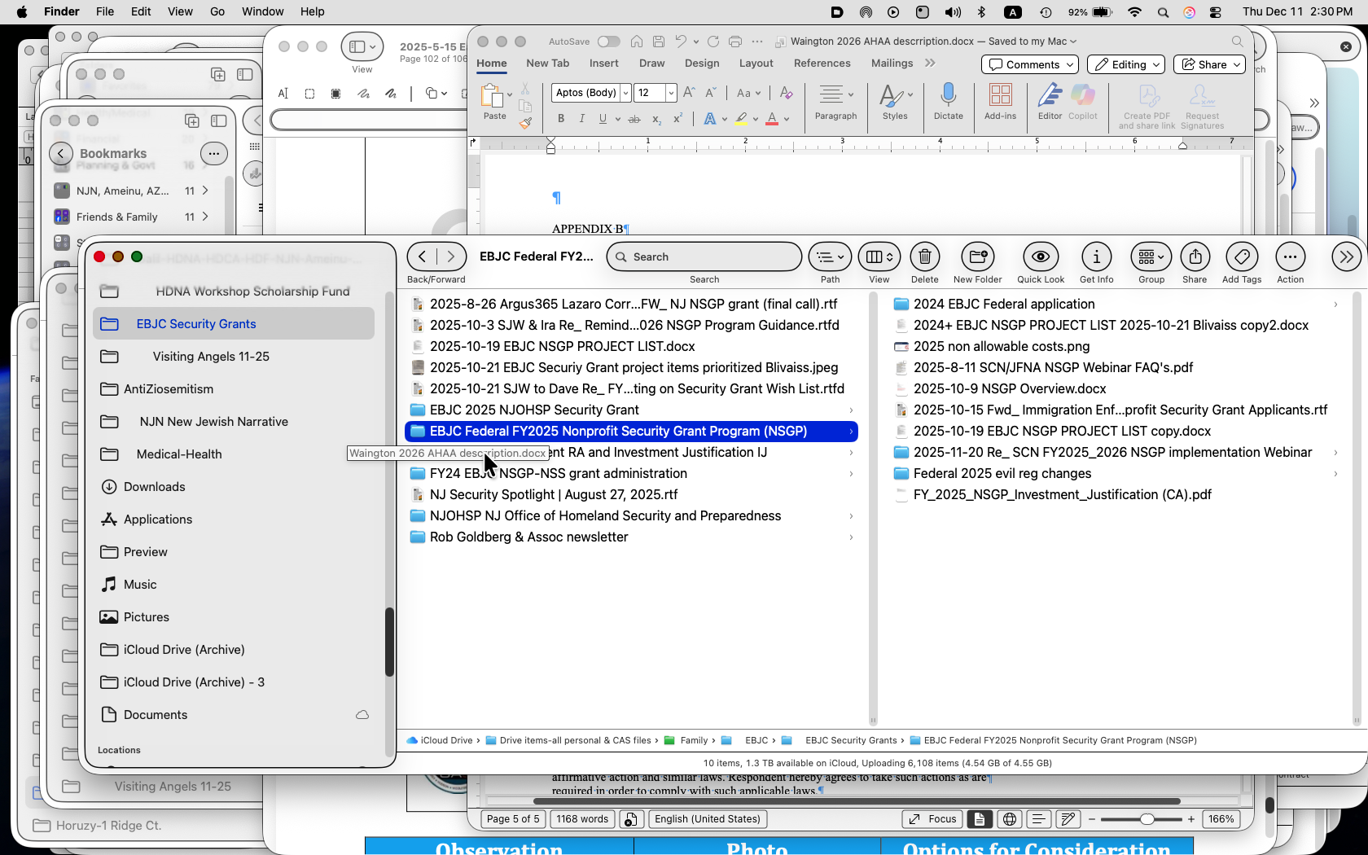
Task: Click the Add Tags icon
Action: click(1241, 257)
